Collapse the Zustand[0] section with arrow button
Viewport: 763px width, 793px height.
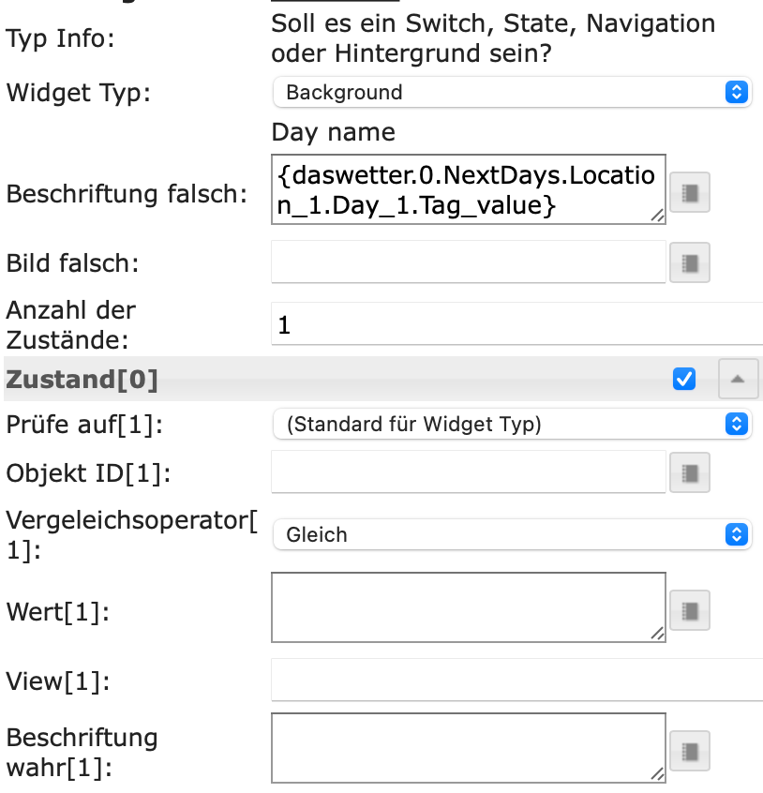click(x=738, y=379)
